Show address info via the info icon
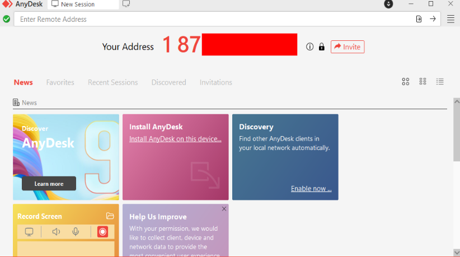 pos(310,46)
